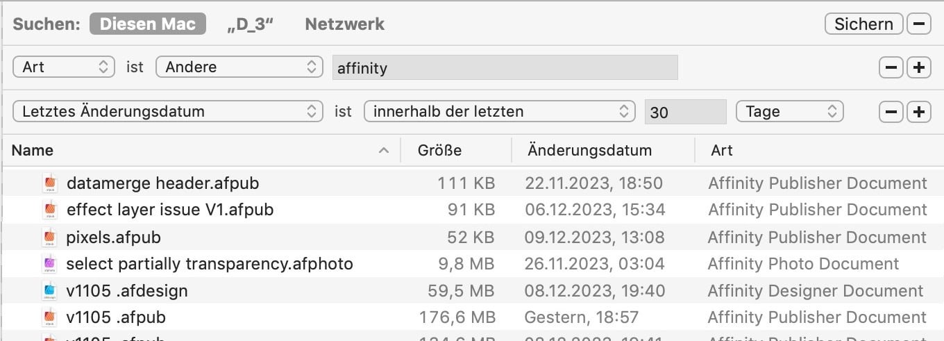Add a criterion after the Art row
This screenshot has height=341, width=944.
click(x=919, y=67)
